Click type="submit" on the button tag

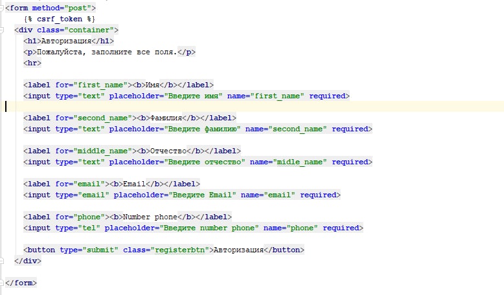point(89,250)
